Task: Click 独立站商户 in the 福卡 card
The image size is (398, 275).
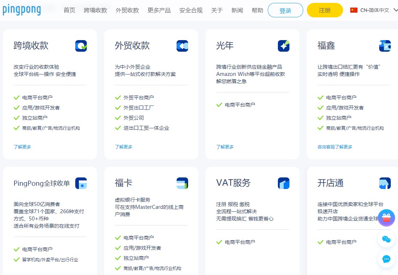Action: (x=136, y=258)
